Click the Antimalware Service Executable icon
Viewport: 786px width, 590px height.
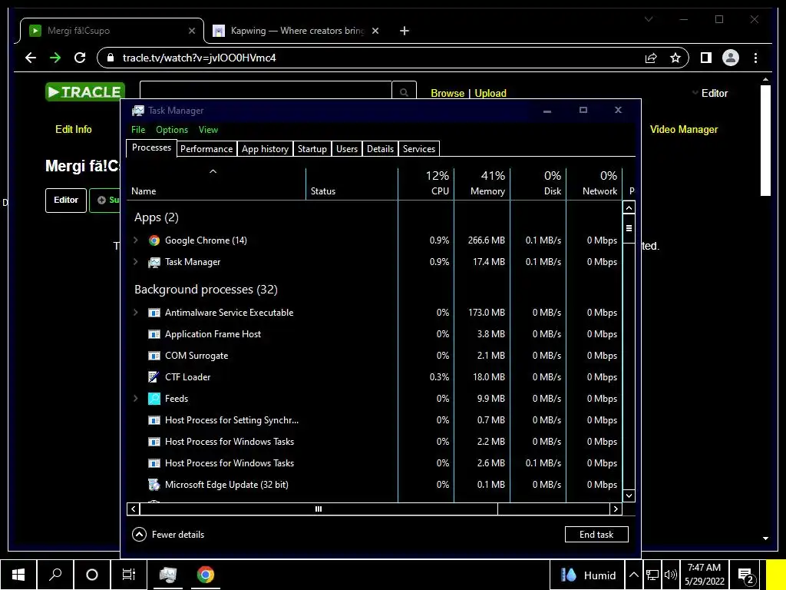[x=154, y=313]
